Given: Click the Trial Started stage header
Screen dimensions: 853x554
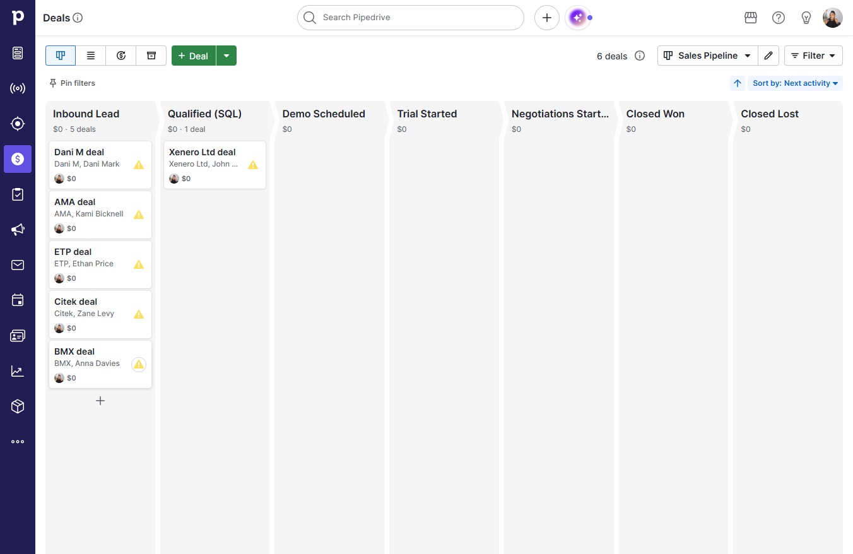Looking at the screenshot, I should coord(427,114).
